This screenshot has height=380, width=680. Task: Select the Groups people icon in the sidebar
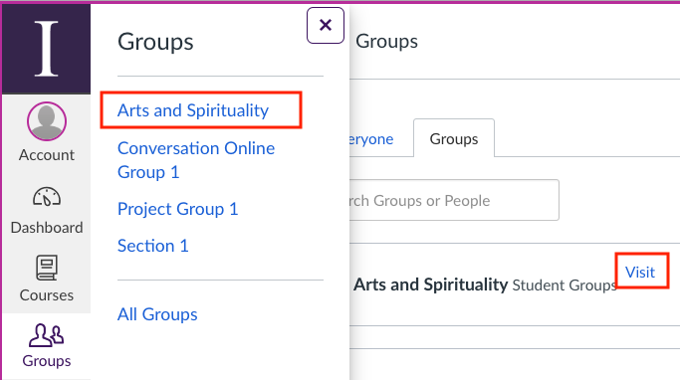47,335
